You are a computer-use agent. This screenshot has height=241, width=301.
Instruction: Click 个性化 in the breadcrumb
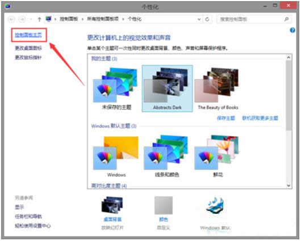(135, 19)
